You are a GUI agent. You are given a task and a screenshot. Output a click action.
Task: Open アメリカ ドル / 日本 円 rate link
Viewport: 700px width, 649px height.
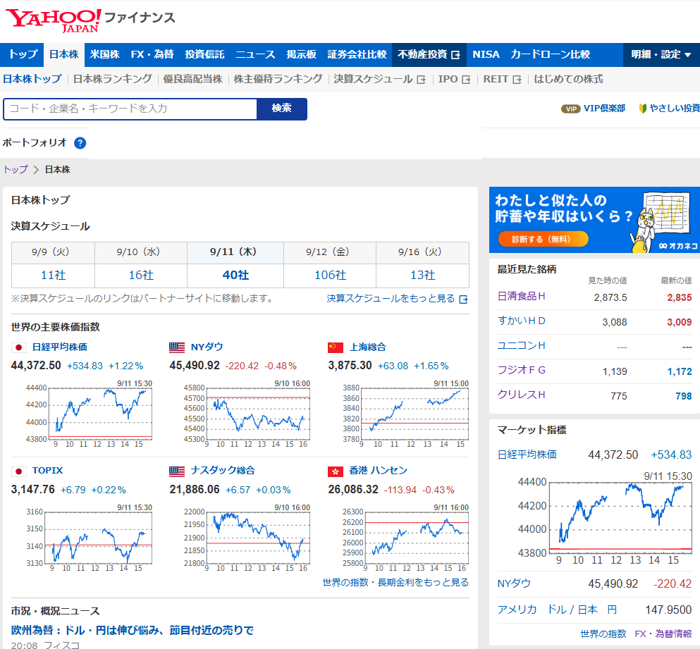[557, 610]
